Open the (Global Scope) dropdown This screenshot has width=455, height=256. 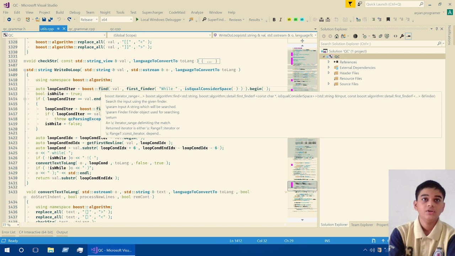159,35
